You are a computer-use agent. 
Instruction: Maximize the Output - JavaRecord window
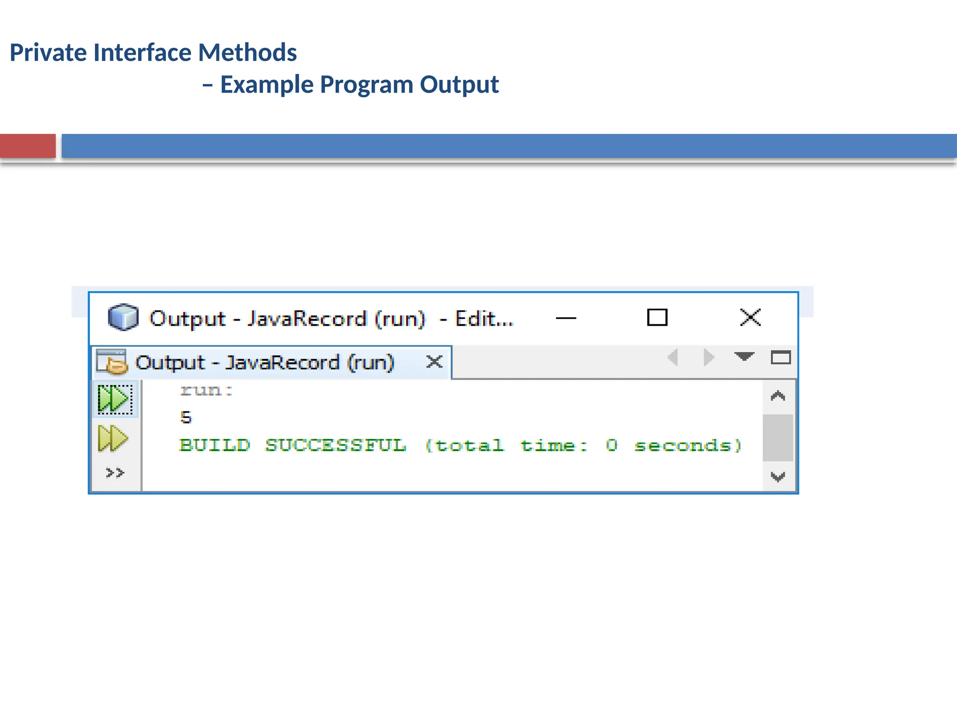tap(657, 317)
